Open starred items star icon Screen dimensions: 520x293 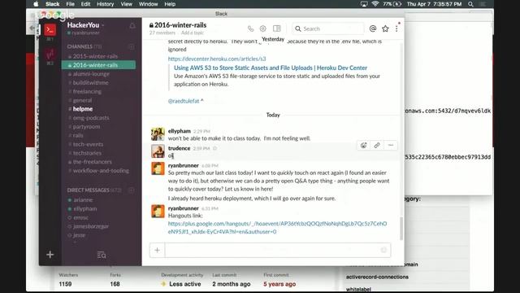point(385,28)
